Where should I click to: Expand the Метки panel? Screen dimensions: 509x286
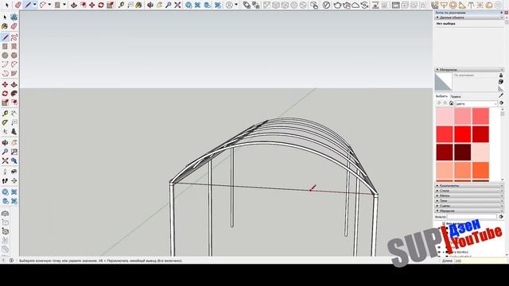click(469, 196)
